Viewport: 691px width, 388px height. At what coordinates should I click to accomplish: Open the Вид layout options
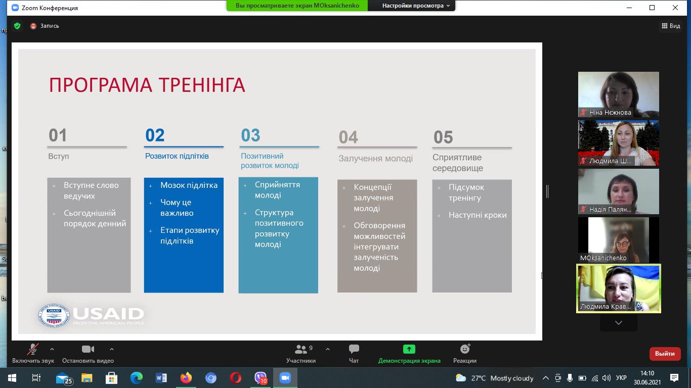point(671,25)
